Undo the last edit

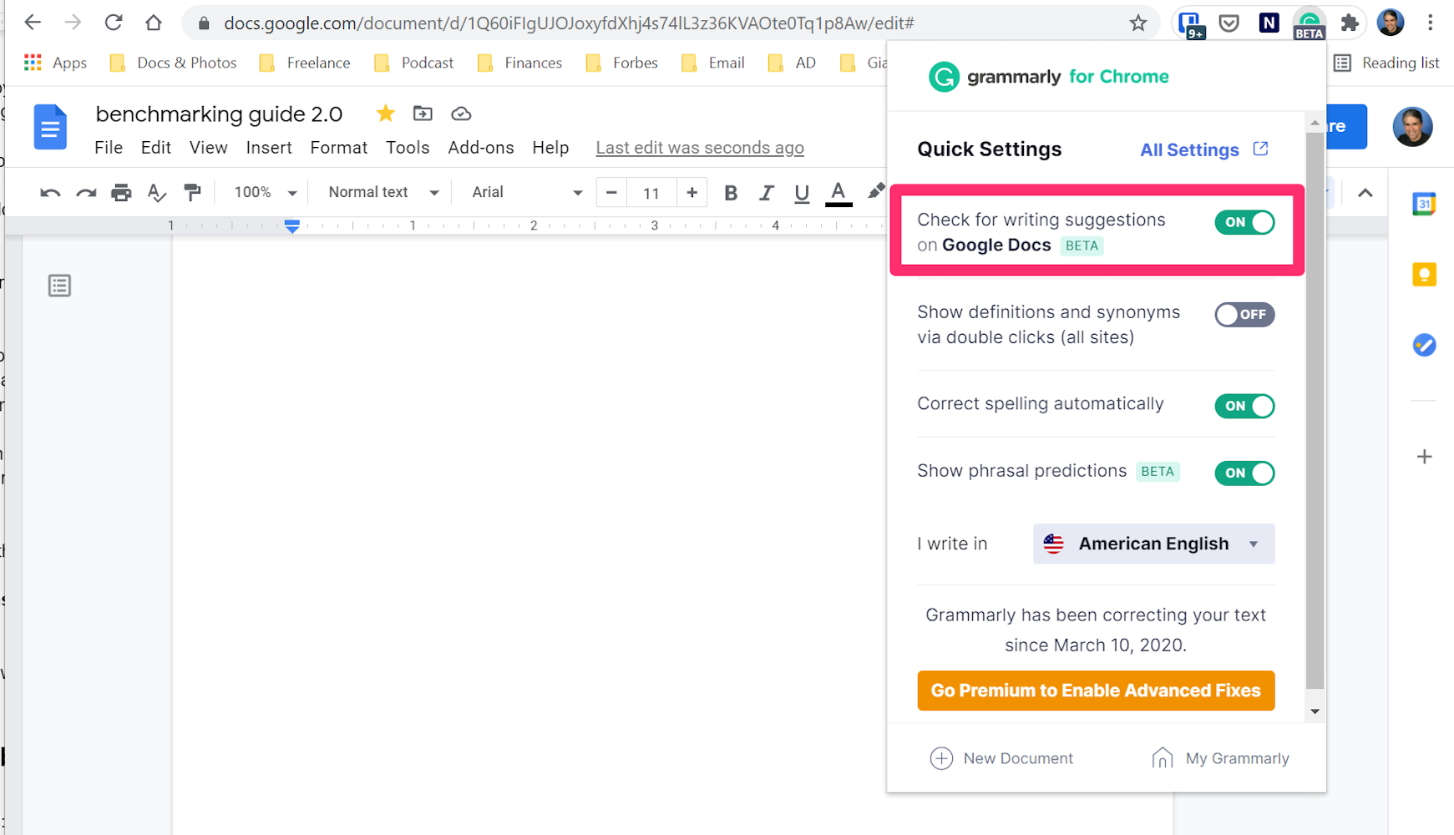(x=50, y=193)
